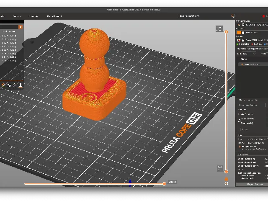The height and width of the screenshot is (201, 268).
Task: Select the object row in Name list
Action: click(253, 64)
